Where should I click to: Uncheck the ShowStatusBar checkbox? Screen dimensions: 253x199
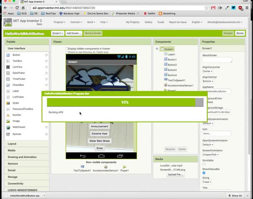click(x=204, y=173)
